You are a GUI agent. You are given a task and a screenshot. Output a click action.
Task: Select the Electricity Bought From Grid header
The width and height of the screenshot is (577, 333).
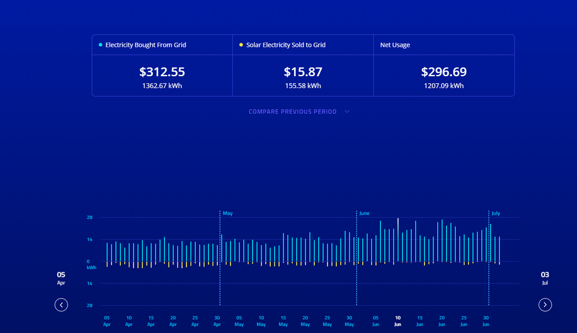point(146,45)
